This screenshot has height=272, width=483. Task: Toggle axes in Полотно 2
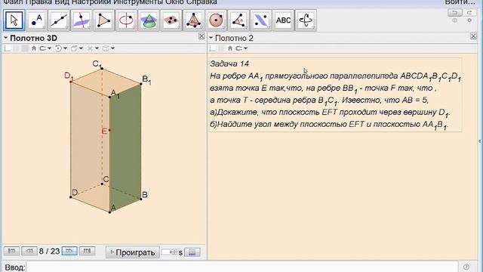[213, 48]
